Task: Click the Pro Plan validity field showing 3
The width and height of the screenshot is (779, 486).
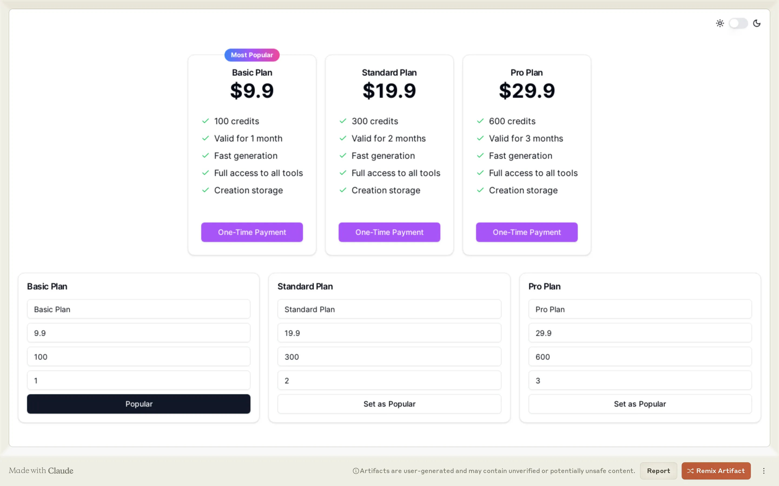Action: tap(640, 380)
